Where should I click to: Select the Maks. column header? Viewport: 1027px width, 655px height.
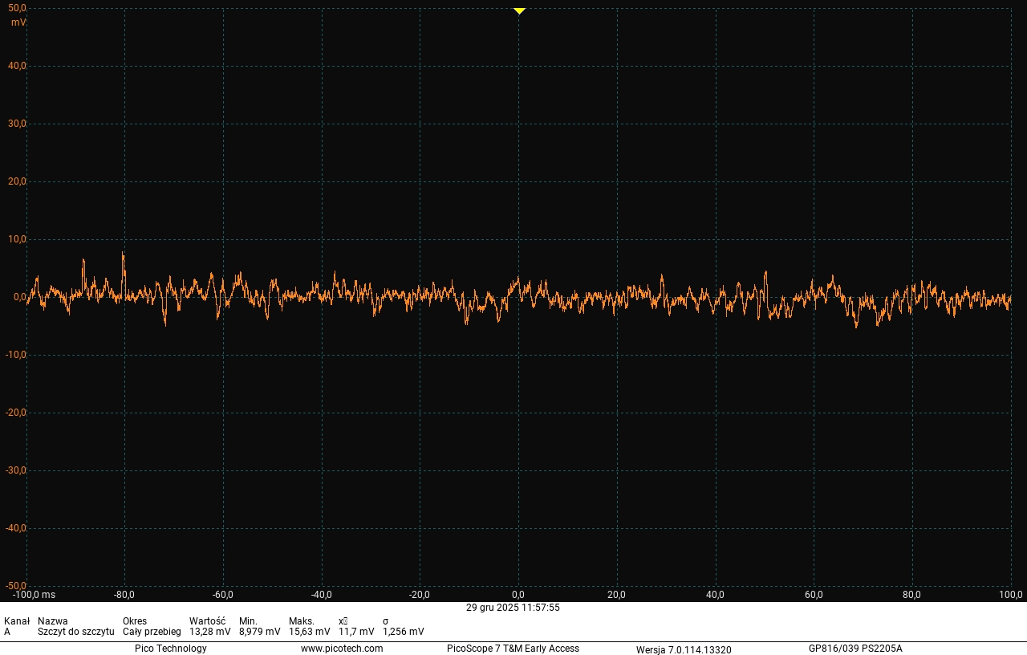[302, 621]
